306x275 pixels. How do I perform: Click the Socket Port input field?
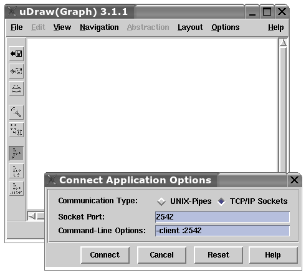point(222,217)
